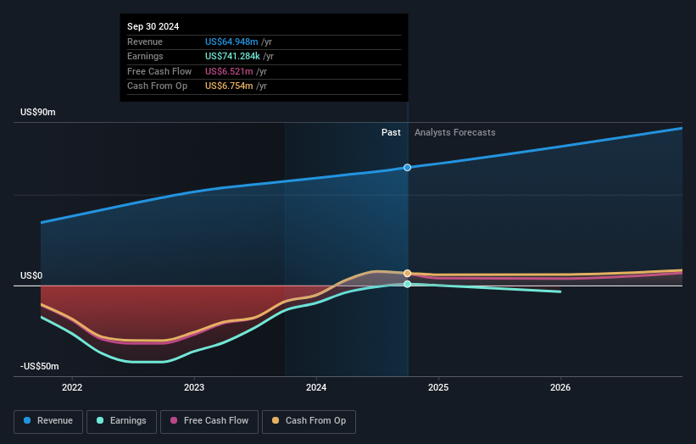Click the Free Cash Flow tooltip row label
696x444 pixels.
click(x=159, y=71)
